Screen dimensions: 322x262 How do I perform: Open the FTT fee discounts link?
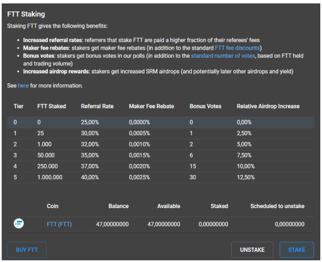[238, 48]
